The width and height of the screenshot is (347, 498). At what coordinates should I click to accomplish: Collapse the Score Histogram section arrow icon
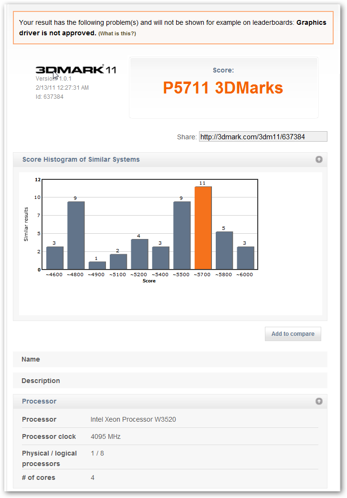click(x=319, y=159)
